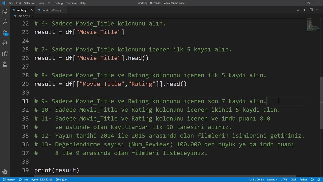Click the VS Code logo icon
This screenshot has height=182, width=323.
(x=4, y=3)
